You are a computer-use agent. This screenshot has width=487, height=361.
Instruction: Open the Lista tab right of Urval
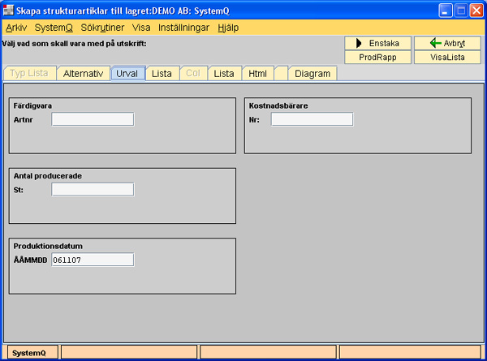[x=162, y=73]
